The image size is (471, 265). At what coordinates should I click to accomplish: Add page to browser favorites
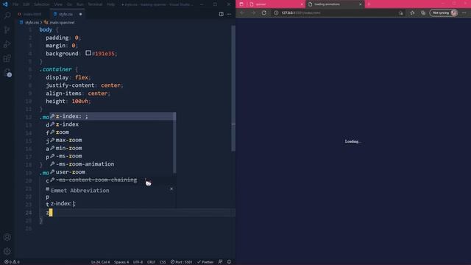[x=412, y=13]
